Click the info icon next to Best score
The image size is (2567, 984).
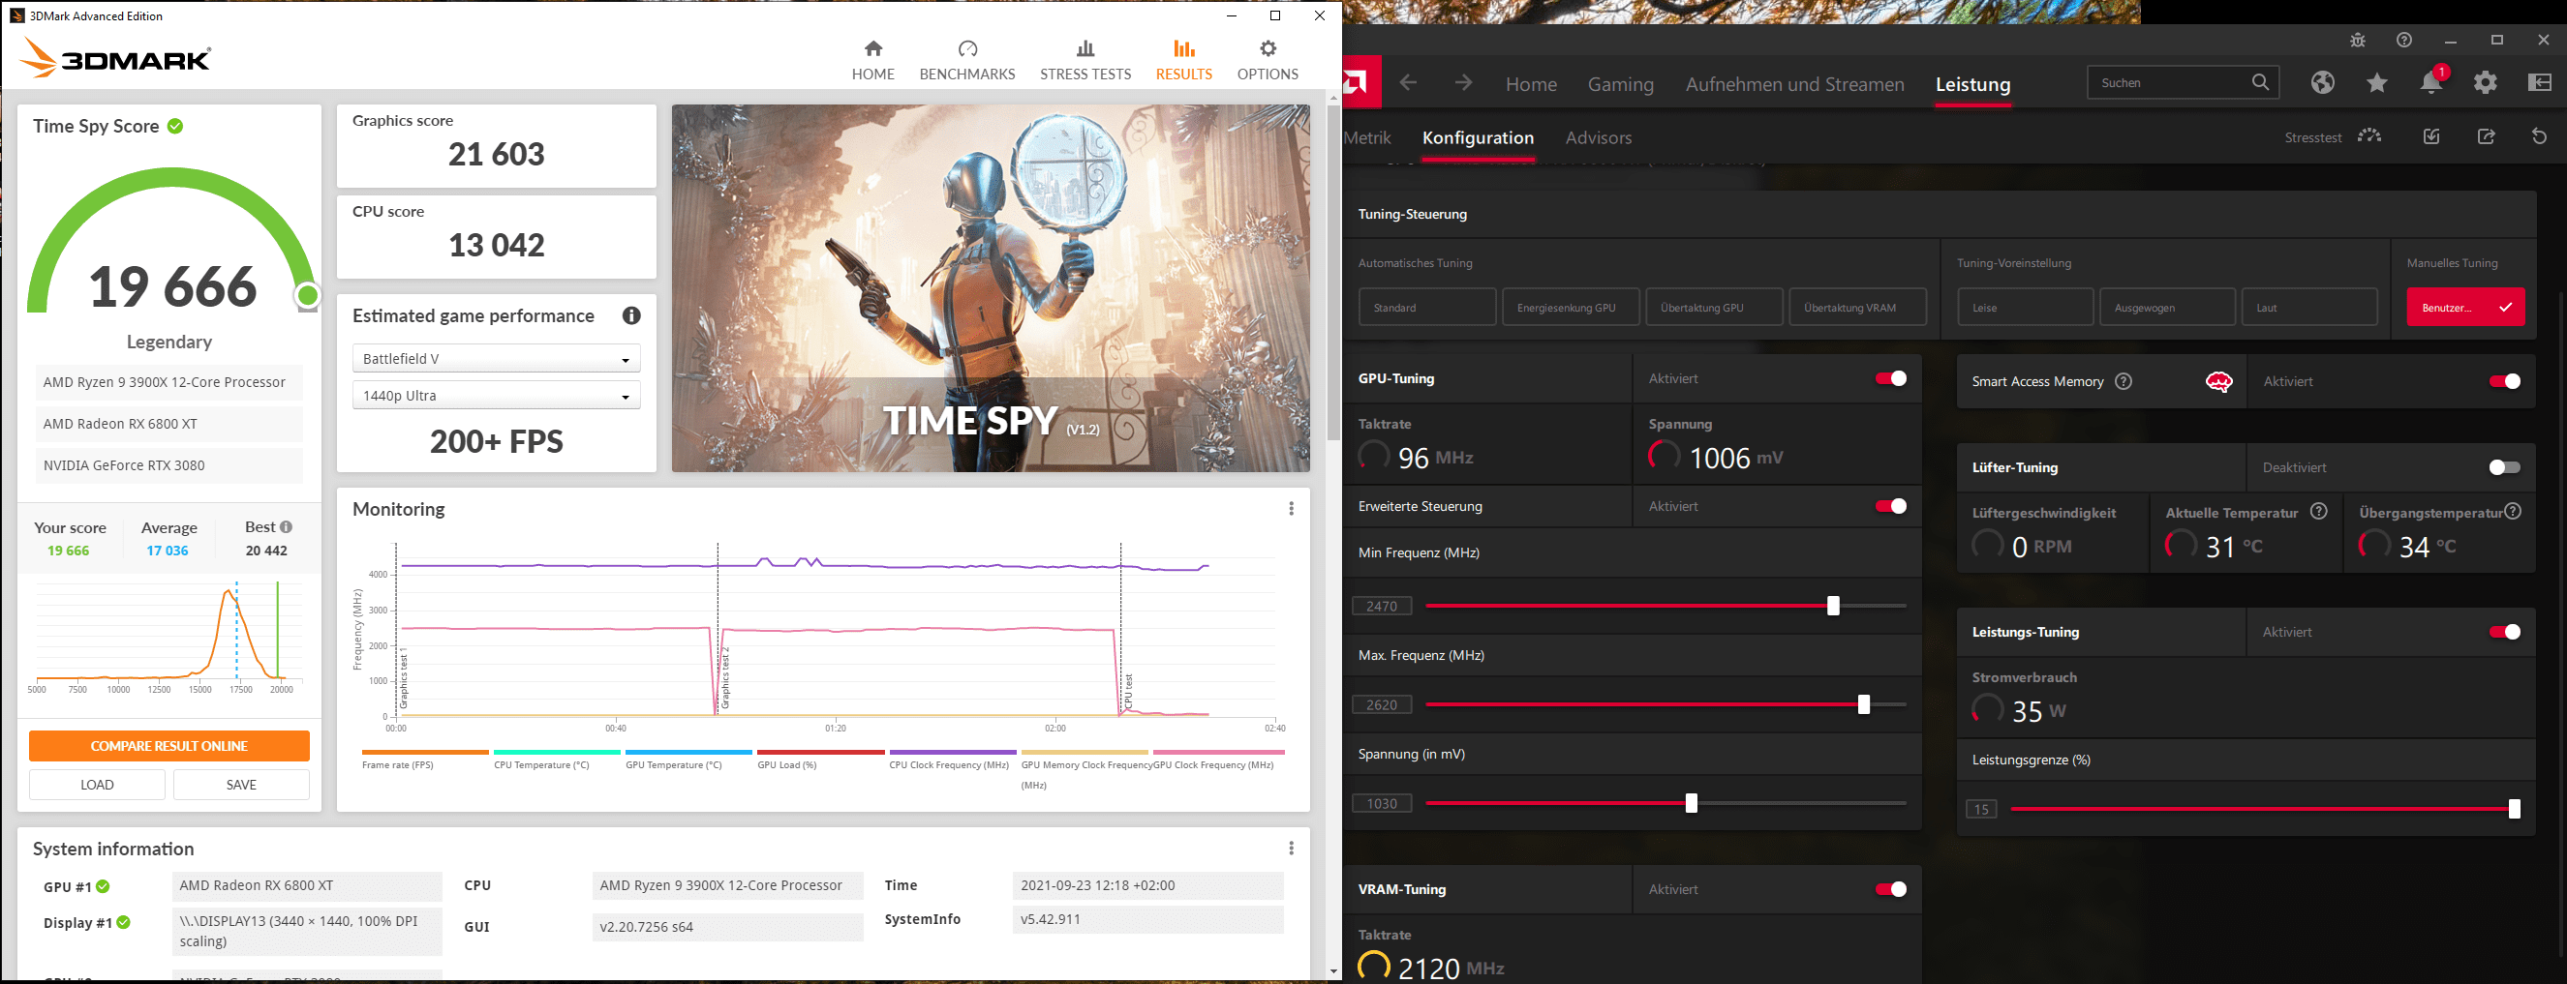pos(286,527)
